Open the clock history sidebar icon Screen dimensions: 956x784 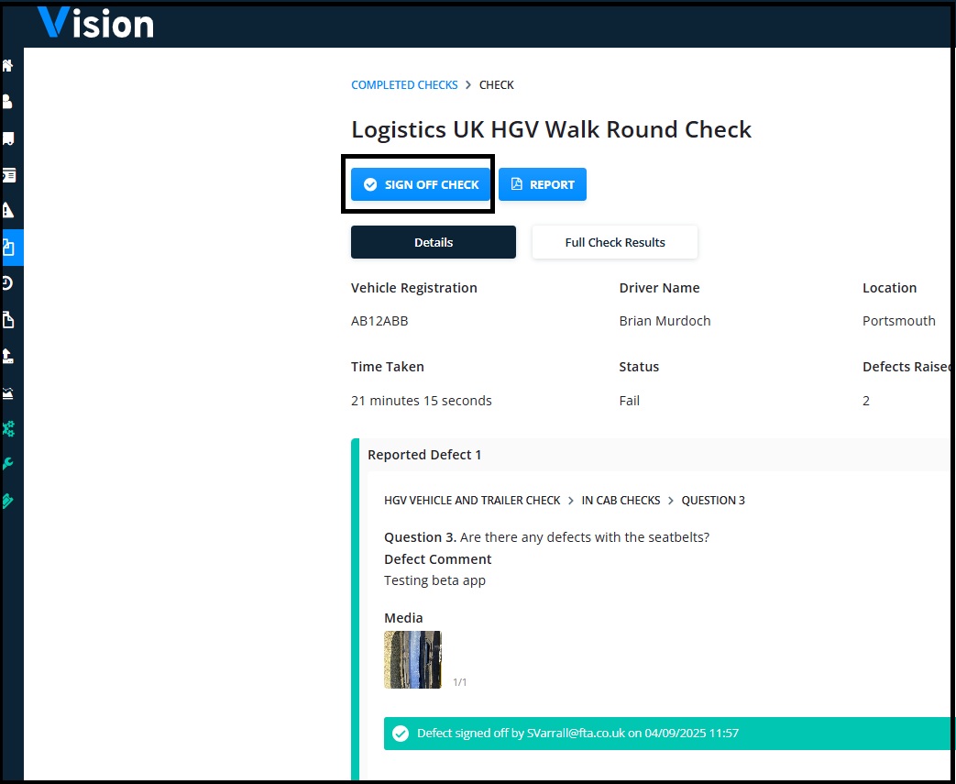coord(7,283)
